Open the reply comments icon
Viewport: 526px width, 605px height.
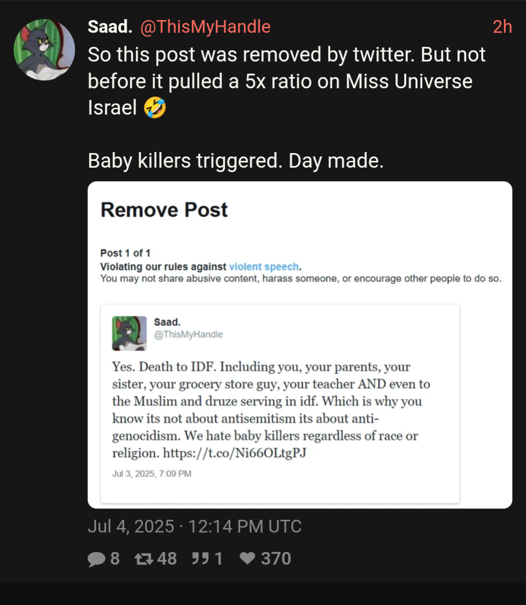click(x=97, y=559)
